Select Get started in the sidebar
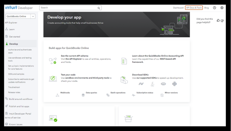This screenshot has width=231, height=131. 15,37
